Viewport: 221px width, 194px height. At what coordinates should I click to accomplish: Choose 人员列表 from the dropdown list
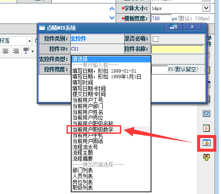coord(83,176)
